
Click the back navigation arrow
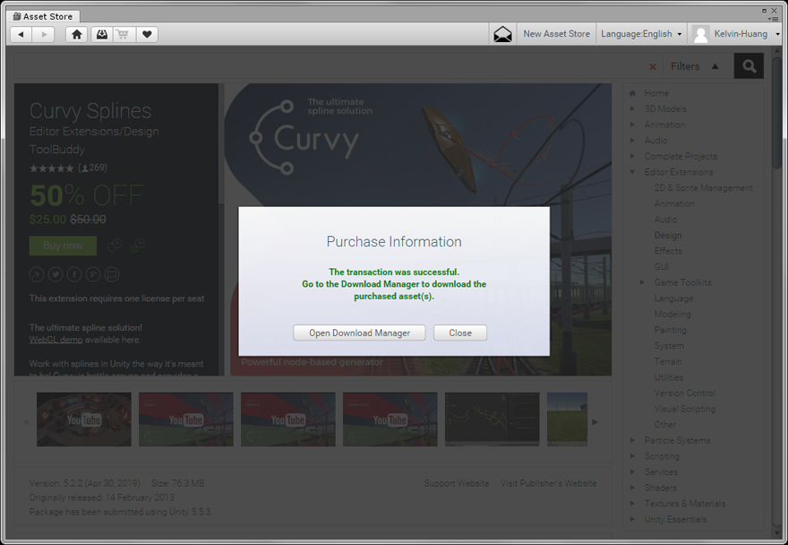click(x=21, y=34)
